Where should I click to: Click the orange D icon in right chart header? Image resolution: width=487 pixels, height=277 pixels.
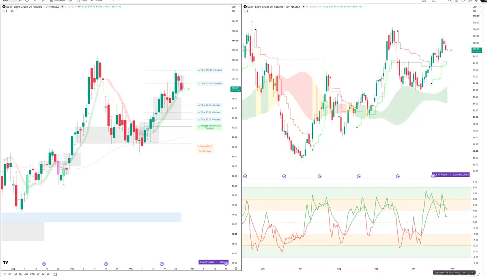click(x=306, y=7)
